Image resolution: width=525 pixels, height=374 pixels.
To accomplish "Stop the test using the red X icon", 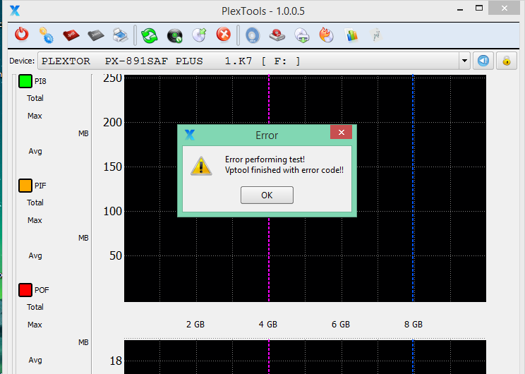I will tap(223, 35).
